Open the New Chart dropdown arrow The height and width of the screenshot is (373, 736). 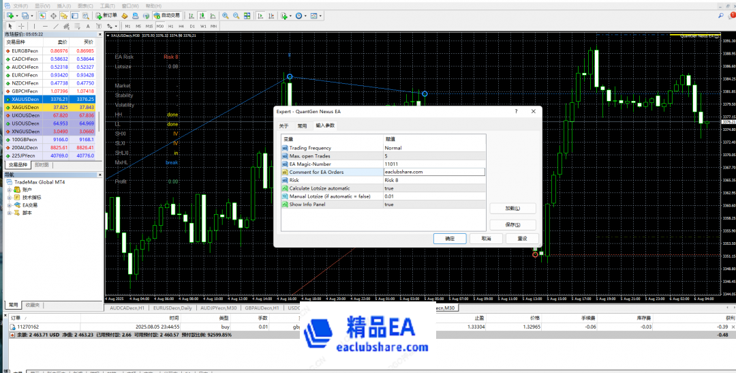tap(17, 16)
